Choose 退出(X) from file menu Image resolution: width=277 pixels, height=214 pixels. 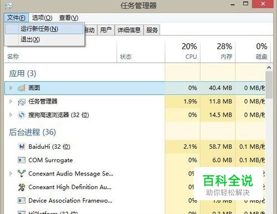tap(44, 39)
